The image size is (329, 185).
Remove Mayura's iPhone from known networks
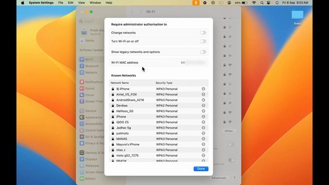(204, 144)
